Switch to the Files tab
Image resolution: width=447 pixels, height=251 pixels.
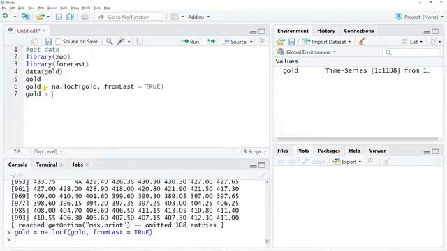pos(282,151)
